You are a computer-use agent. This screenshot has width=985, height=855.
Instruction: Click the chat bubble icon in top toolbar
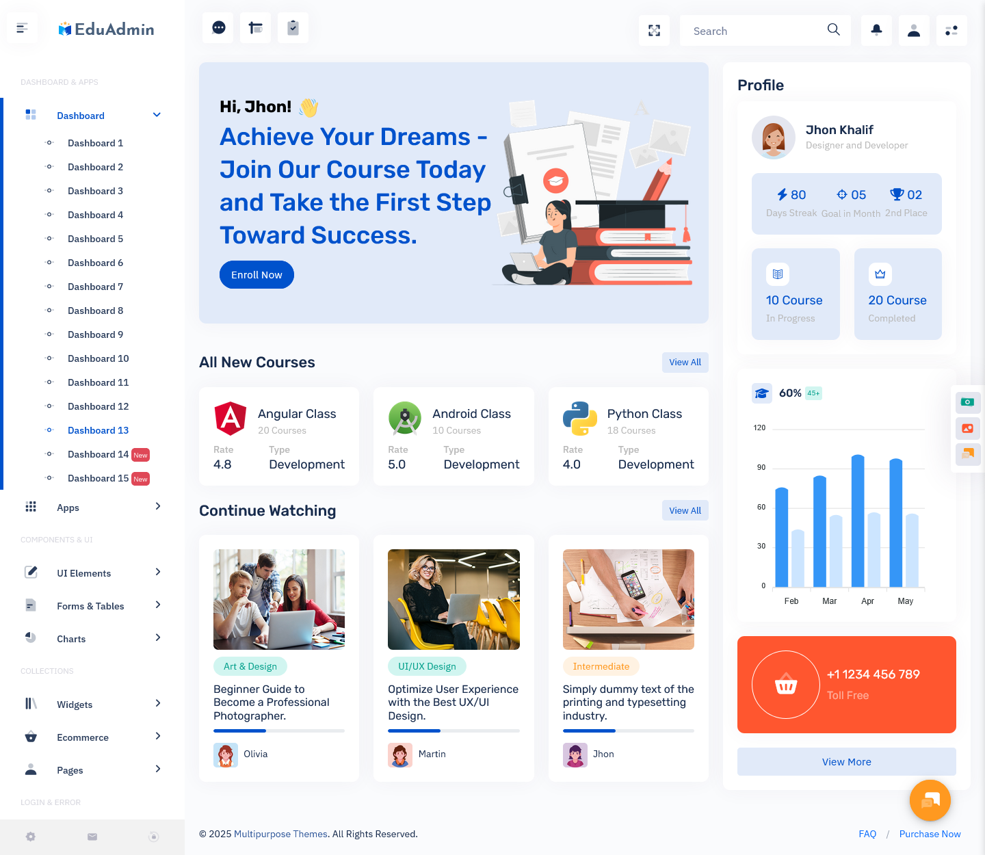pos(219,28)
